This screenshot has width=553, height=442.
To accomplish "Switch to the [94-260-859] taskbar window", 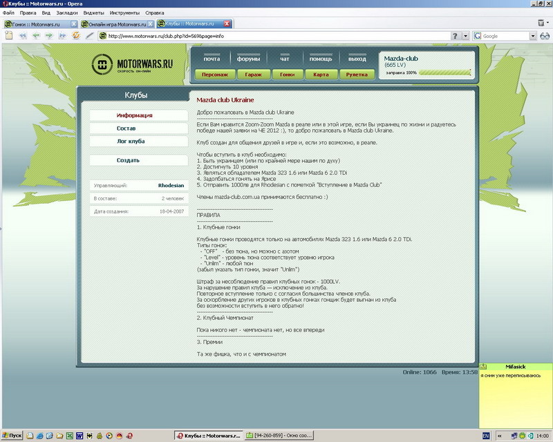I will (279, 436).
